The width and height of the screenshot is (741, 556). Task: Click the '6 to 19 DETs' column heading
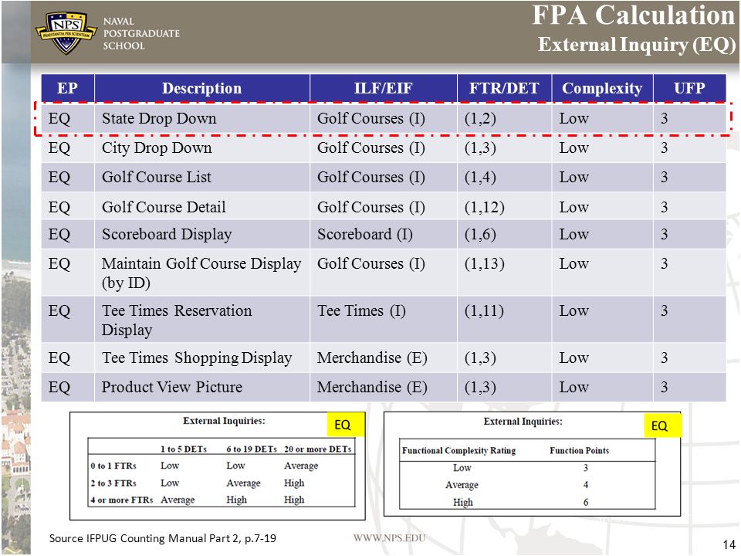(252, 449)
